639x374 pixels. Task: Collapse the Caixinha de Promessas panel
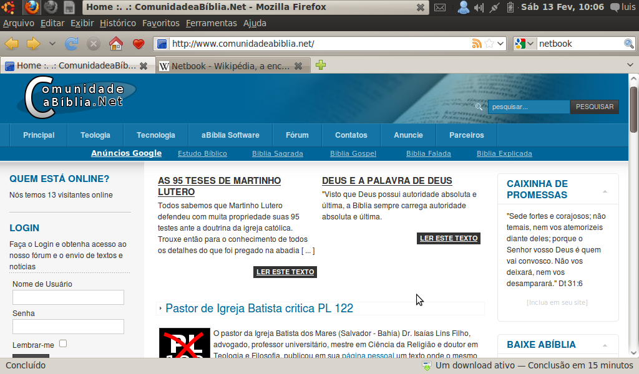pos(605,191)
